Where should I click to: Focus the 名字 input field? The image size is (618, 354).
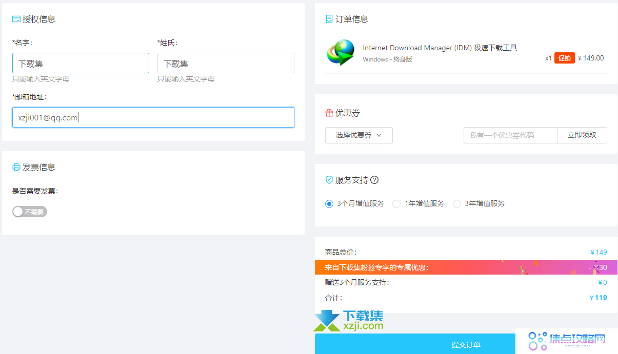pyautogui.click(x=81, y=63)
